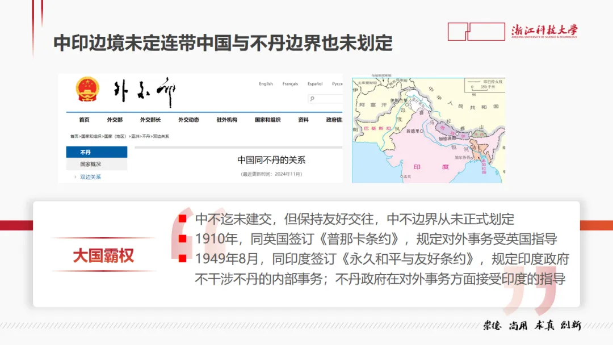Screen dimensions: 613x345
Task: Switch the site language to Español
Action: pos(314,83)
